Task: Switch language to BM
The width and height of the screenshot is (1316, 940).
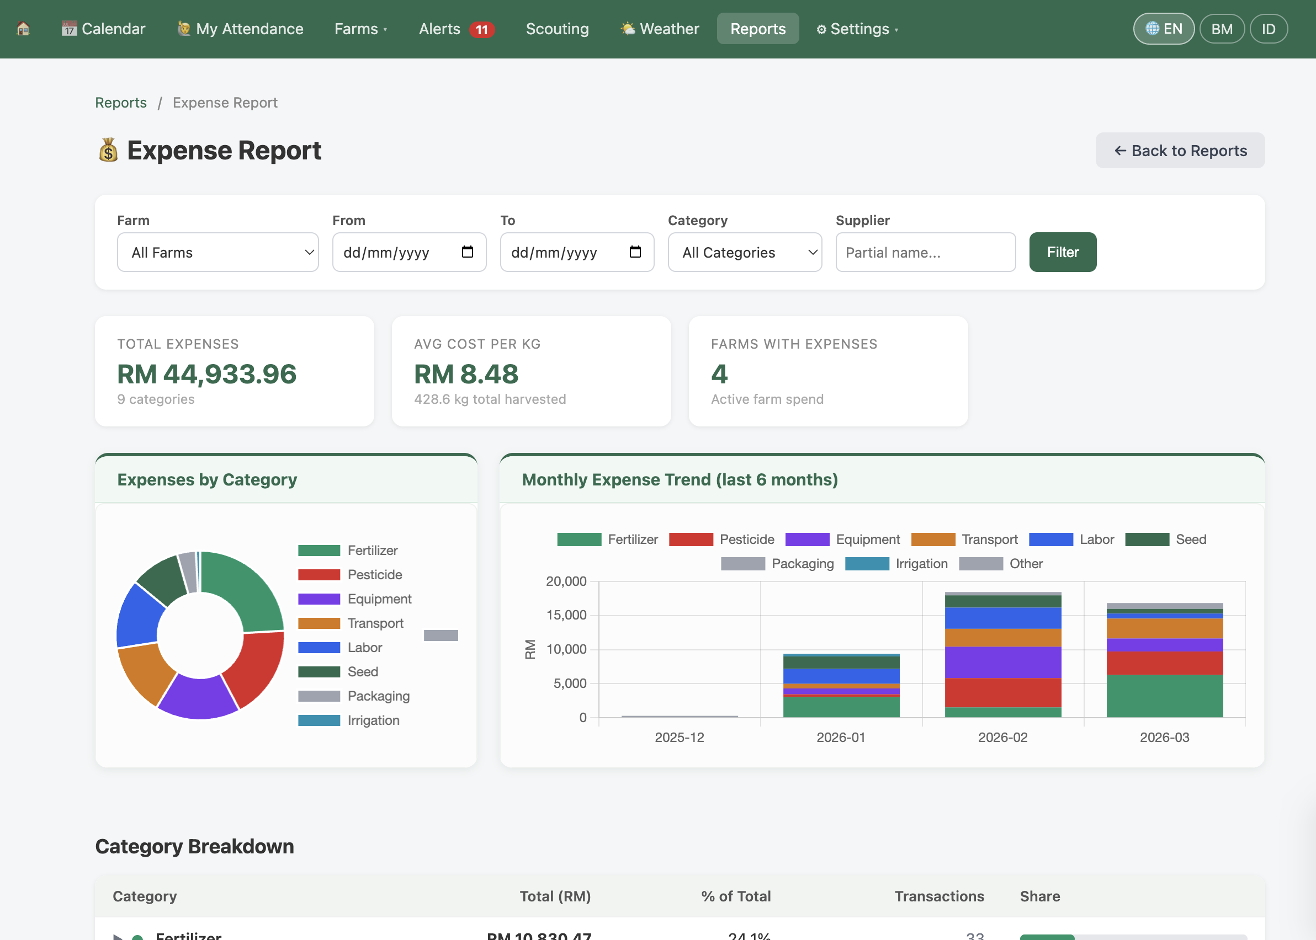Action: tap(1222, 28)
